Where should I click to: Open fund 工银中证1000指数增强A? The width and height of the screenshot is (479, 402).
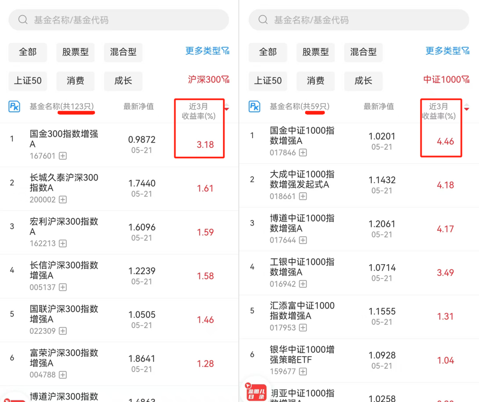tap(302, 267)
